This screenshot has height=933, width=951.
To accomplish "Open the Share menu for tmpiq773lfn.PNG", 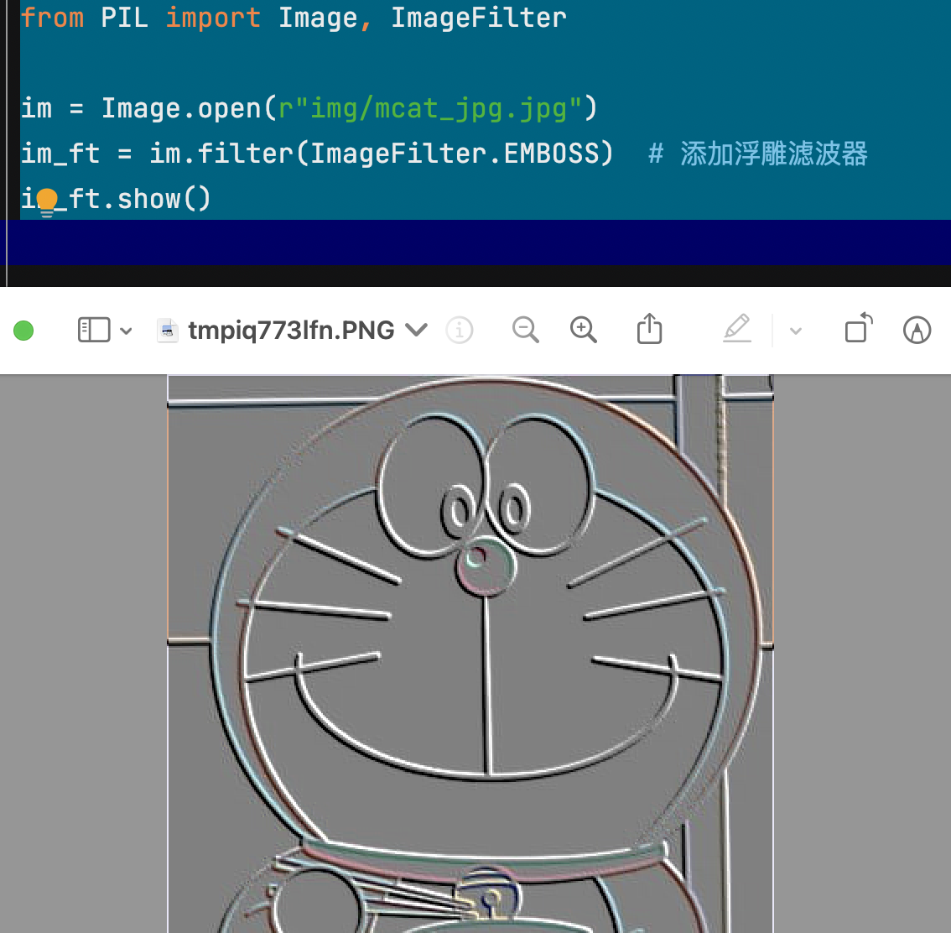I will pos(649,330).
